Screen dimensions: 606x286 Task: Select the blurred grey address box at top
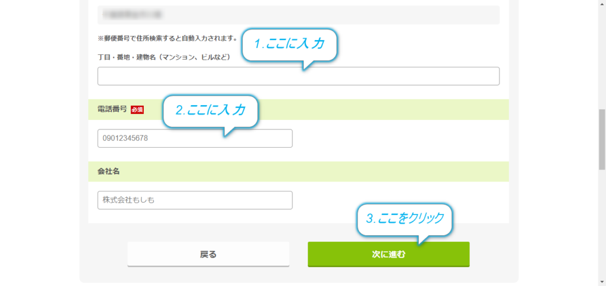tap(298, 15)
